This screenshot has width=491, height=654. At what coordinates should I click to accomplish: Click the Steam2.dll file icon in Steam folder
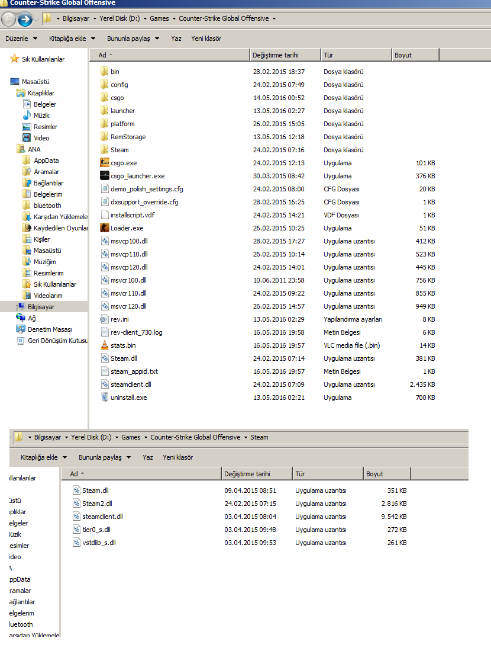tap(76, 504)
